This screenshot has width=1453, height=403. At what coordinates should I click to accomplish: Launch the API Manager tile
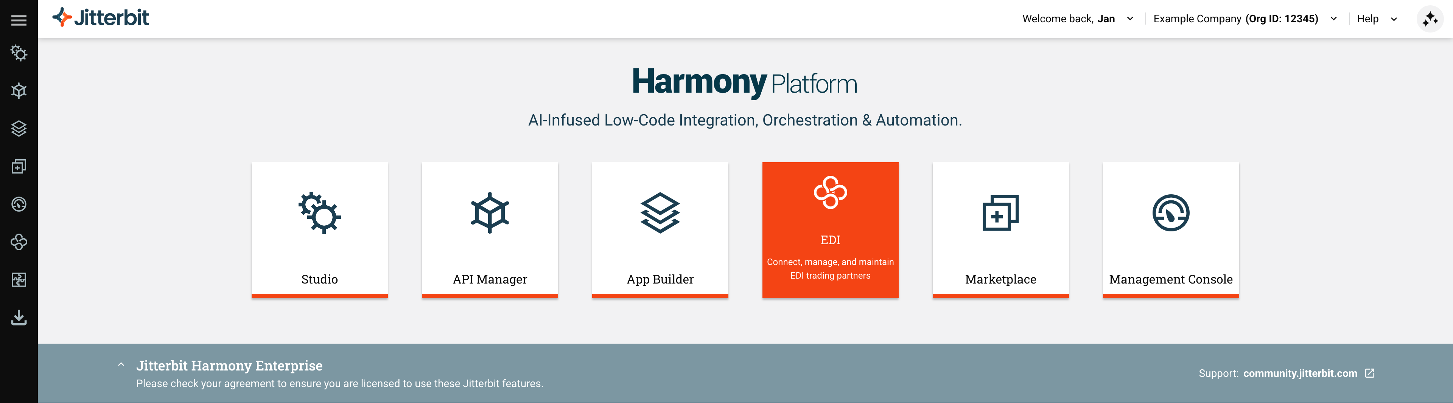pos(490,230)
